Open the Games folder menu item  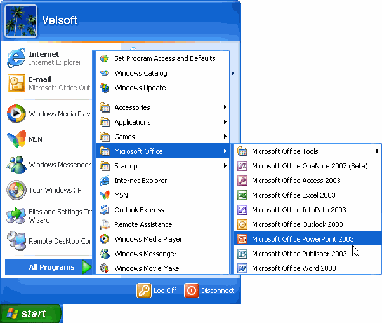coord(162,137)
